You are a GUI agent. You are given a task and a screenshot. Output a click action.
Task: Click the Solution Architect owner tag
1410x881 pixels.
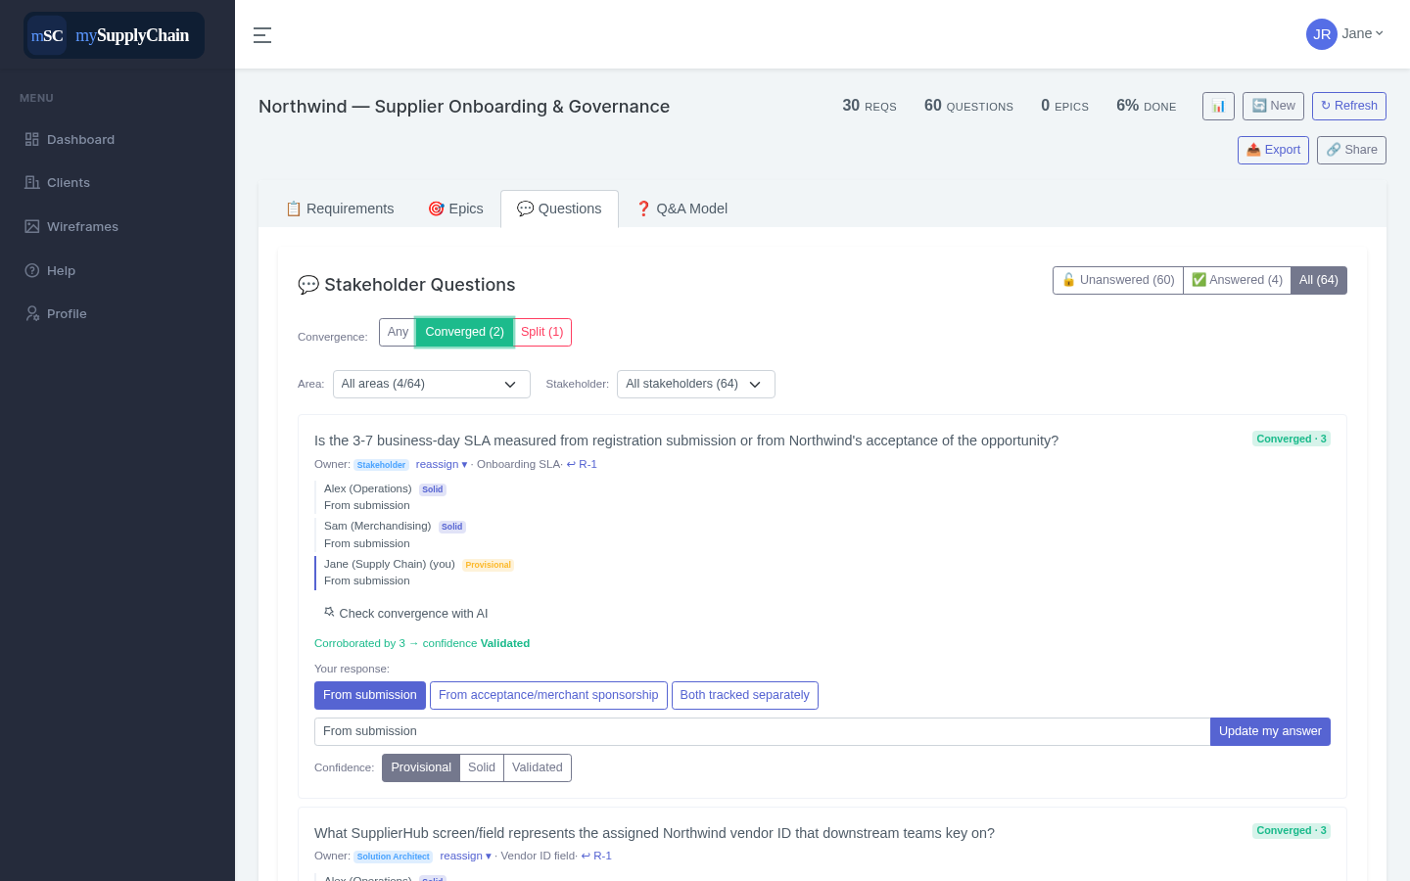click(x=393, y=857)
